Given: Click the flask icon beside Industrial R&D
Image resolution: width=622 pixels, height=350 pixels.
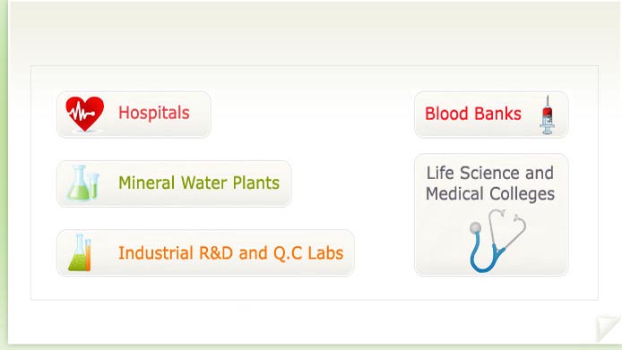Looking at the screenshot, I should [80, 252].
